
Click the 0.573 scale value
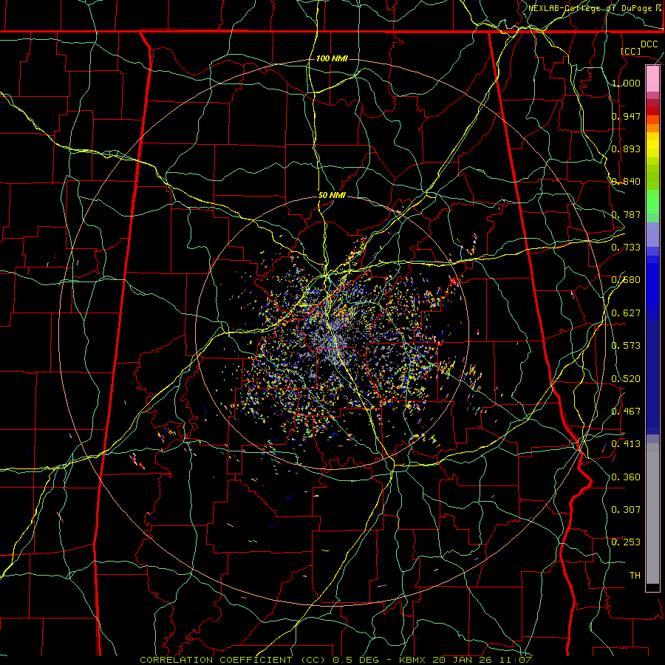tap(626, 346)
